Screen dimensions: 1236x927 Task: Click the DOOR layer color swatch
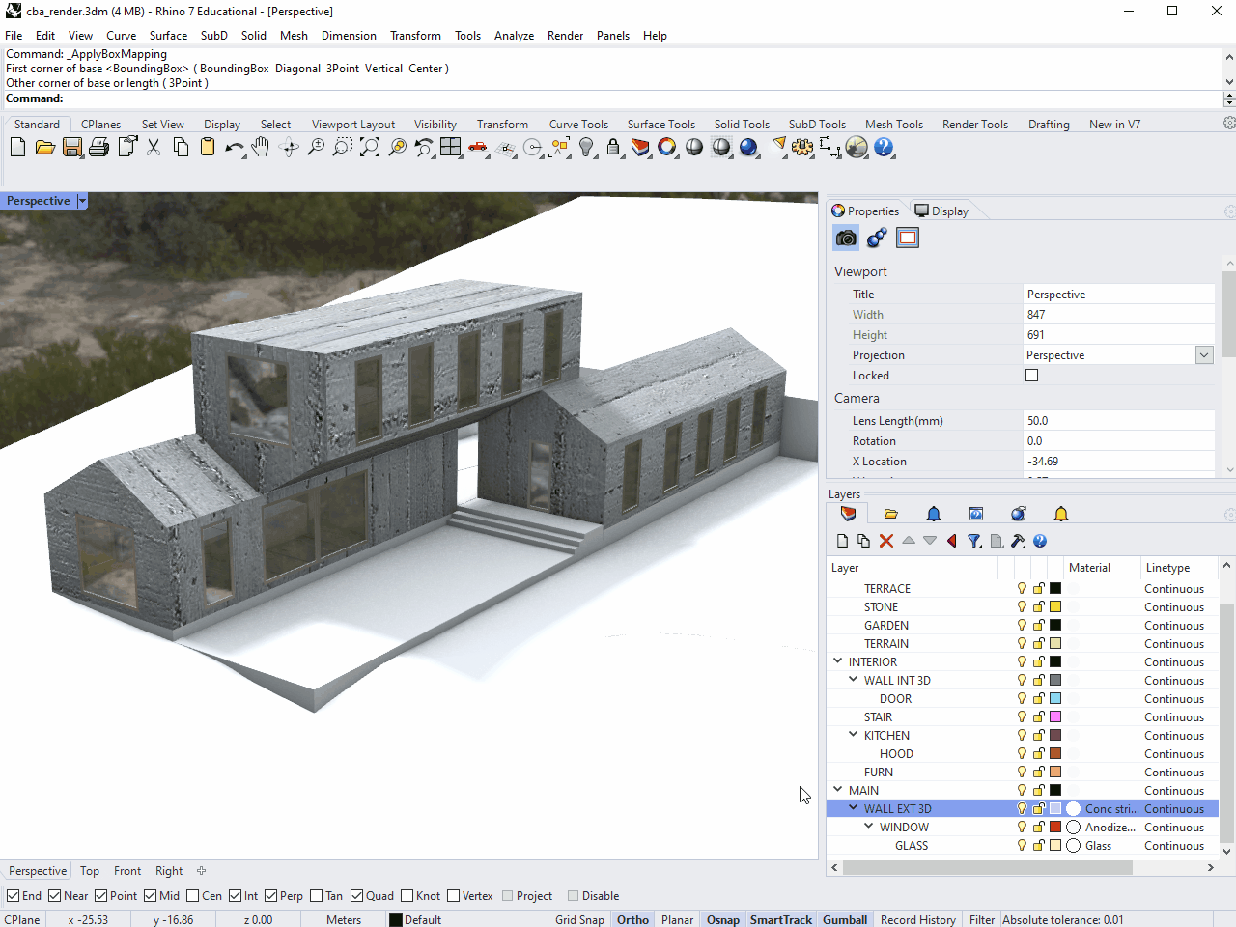click(x=1055, y=699)
